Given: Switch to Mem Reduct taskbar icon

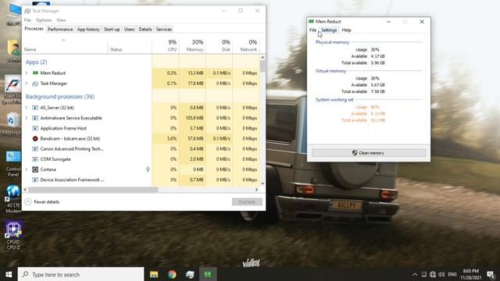Looking at the screenshot, I should (x=208, y=274).
